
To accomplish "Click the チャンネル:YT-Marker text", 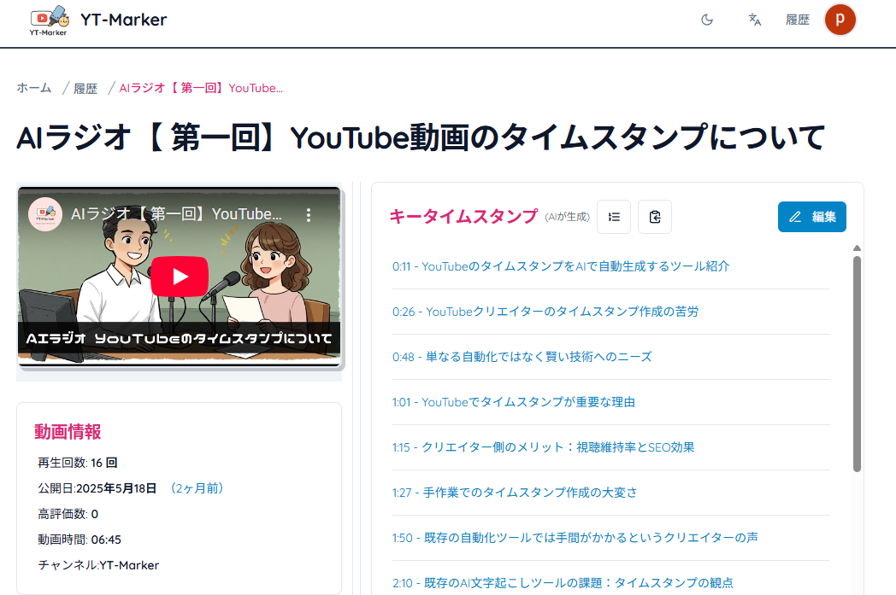I will (x=98, y=565).
